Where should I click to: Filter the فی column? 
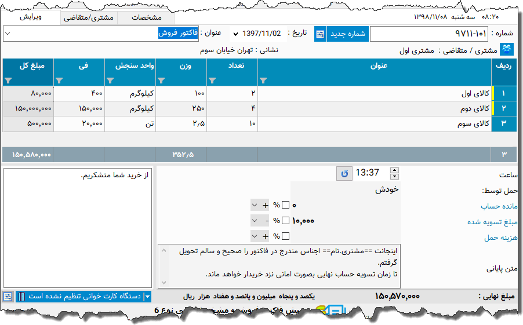59,81
